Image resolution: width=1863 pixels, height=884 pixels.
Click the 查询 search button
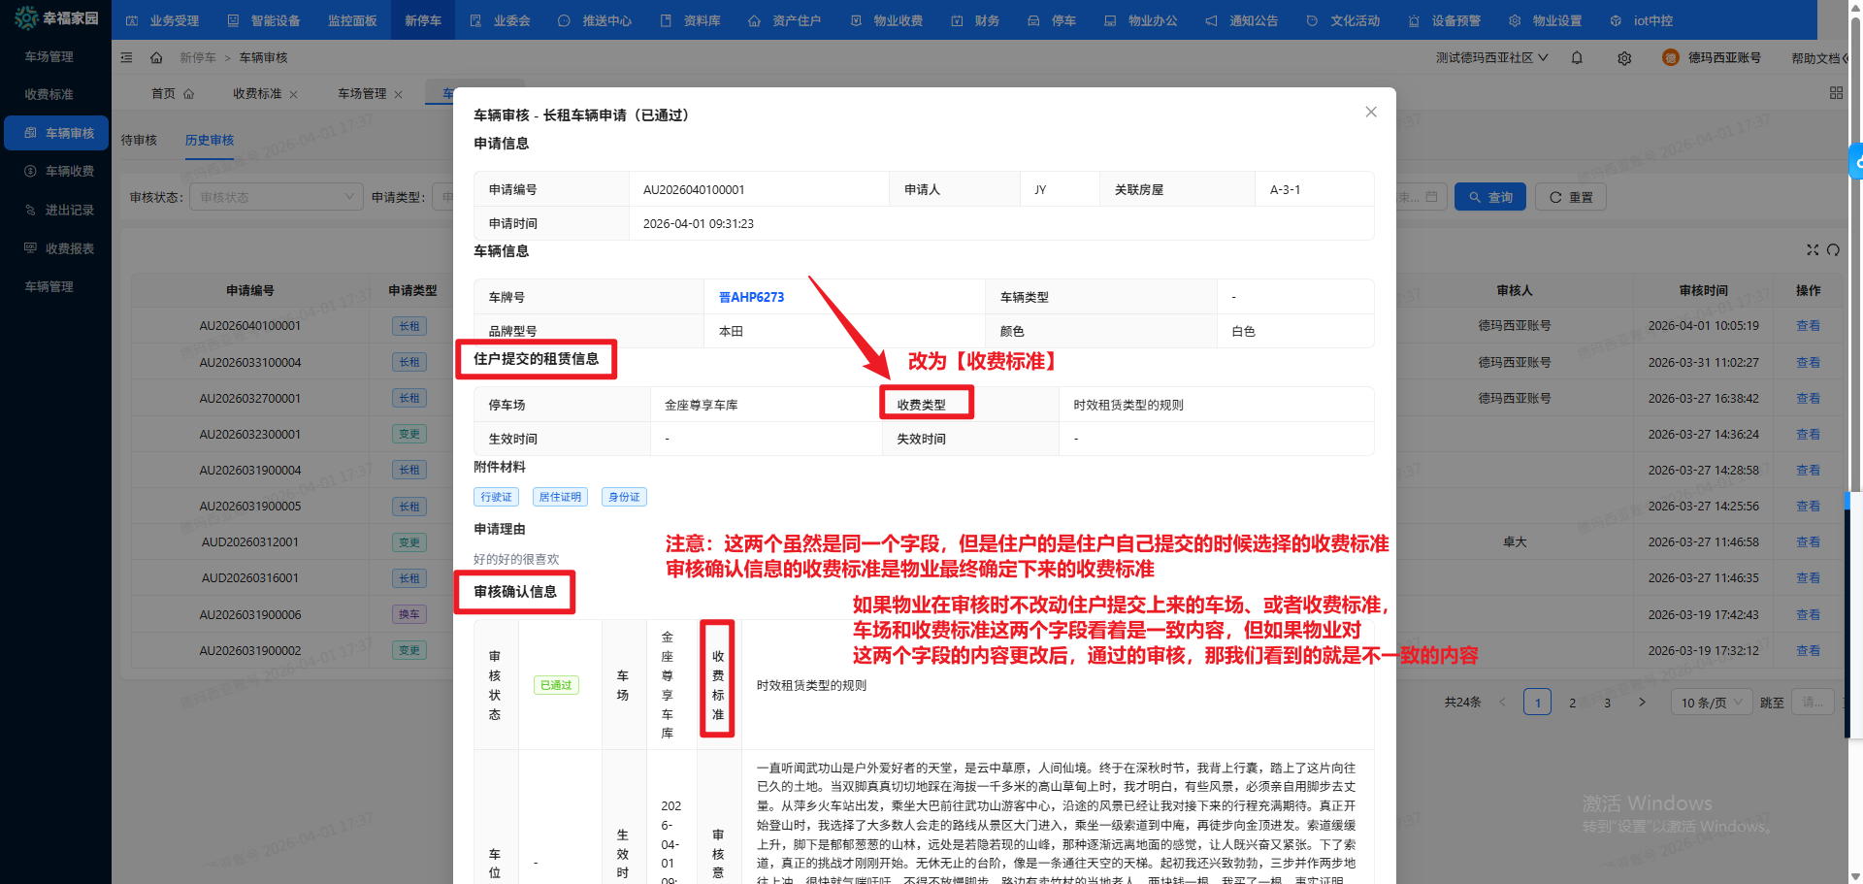tap(1490, 196)
